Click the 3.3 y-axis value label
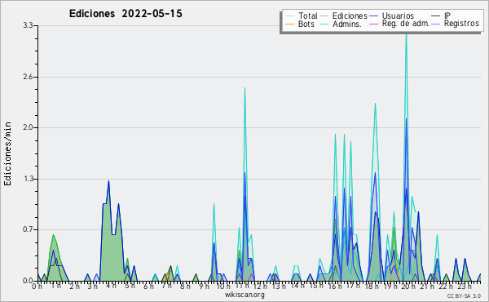 (x=28, y=25)
